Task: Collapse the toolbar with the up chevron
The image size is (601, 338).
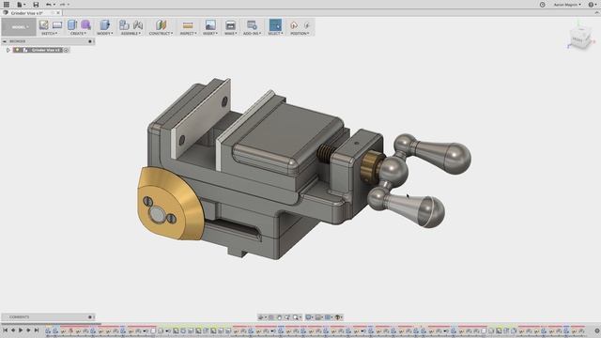Action: click(597, 12)
